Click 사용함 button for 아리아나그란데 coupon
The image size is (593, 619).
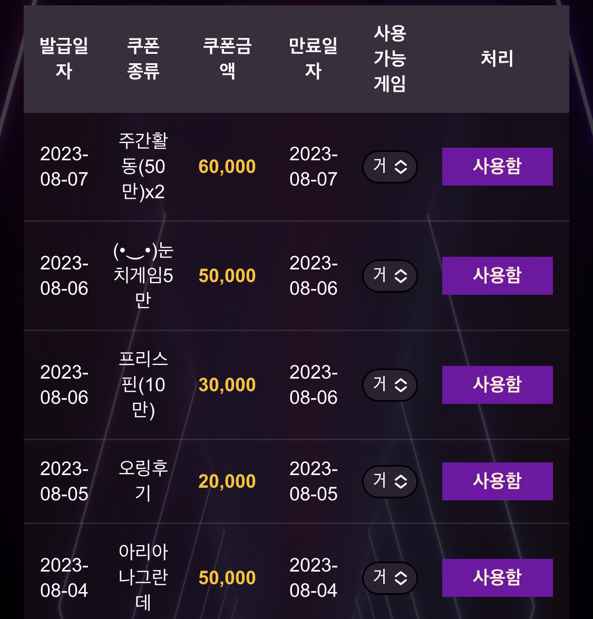[x=497, y=578]
